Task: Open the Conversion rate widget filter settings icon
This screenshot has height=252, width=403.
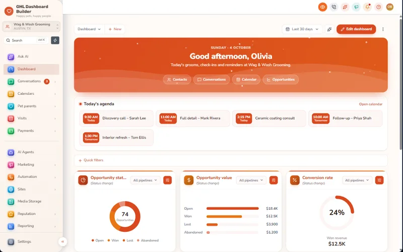Action: 379,180
